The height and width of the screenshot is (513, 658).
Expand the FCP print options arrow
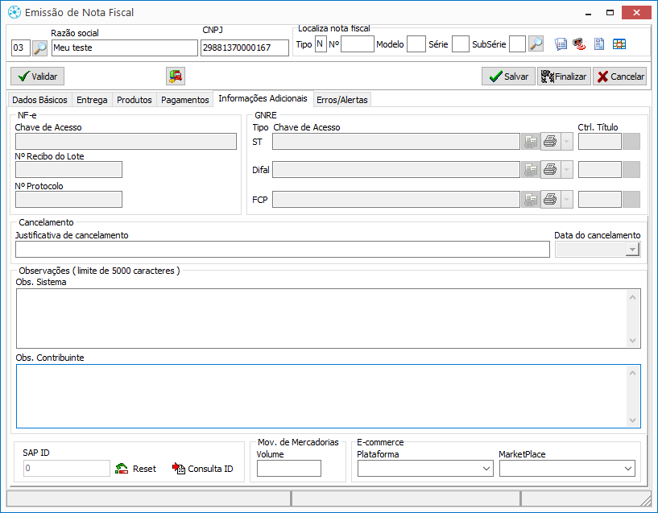tap(566, 200)
